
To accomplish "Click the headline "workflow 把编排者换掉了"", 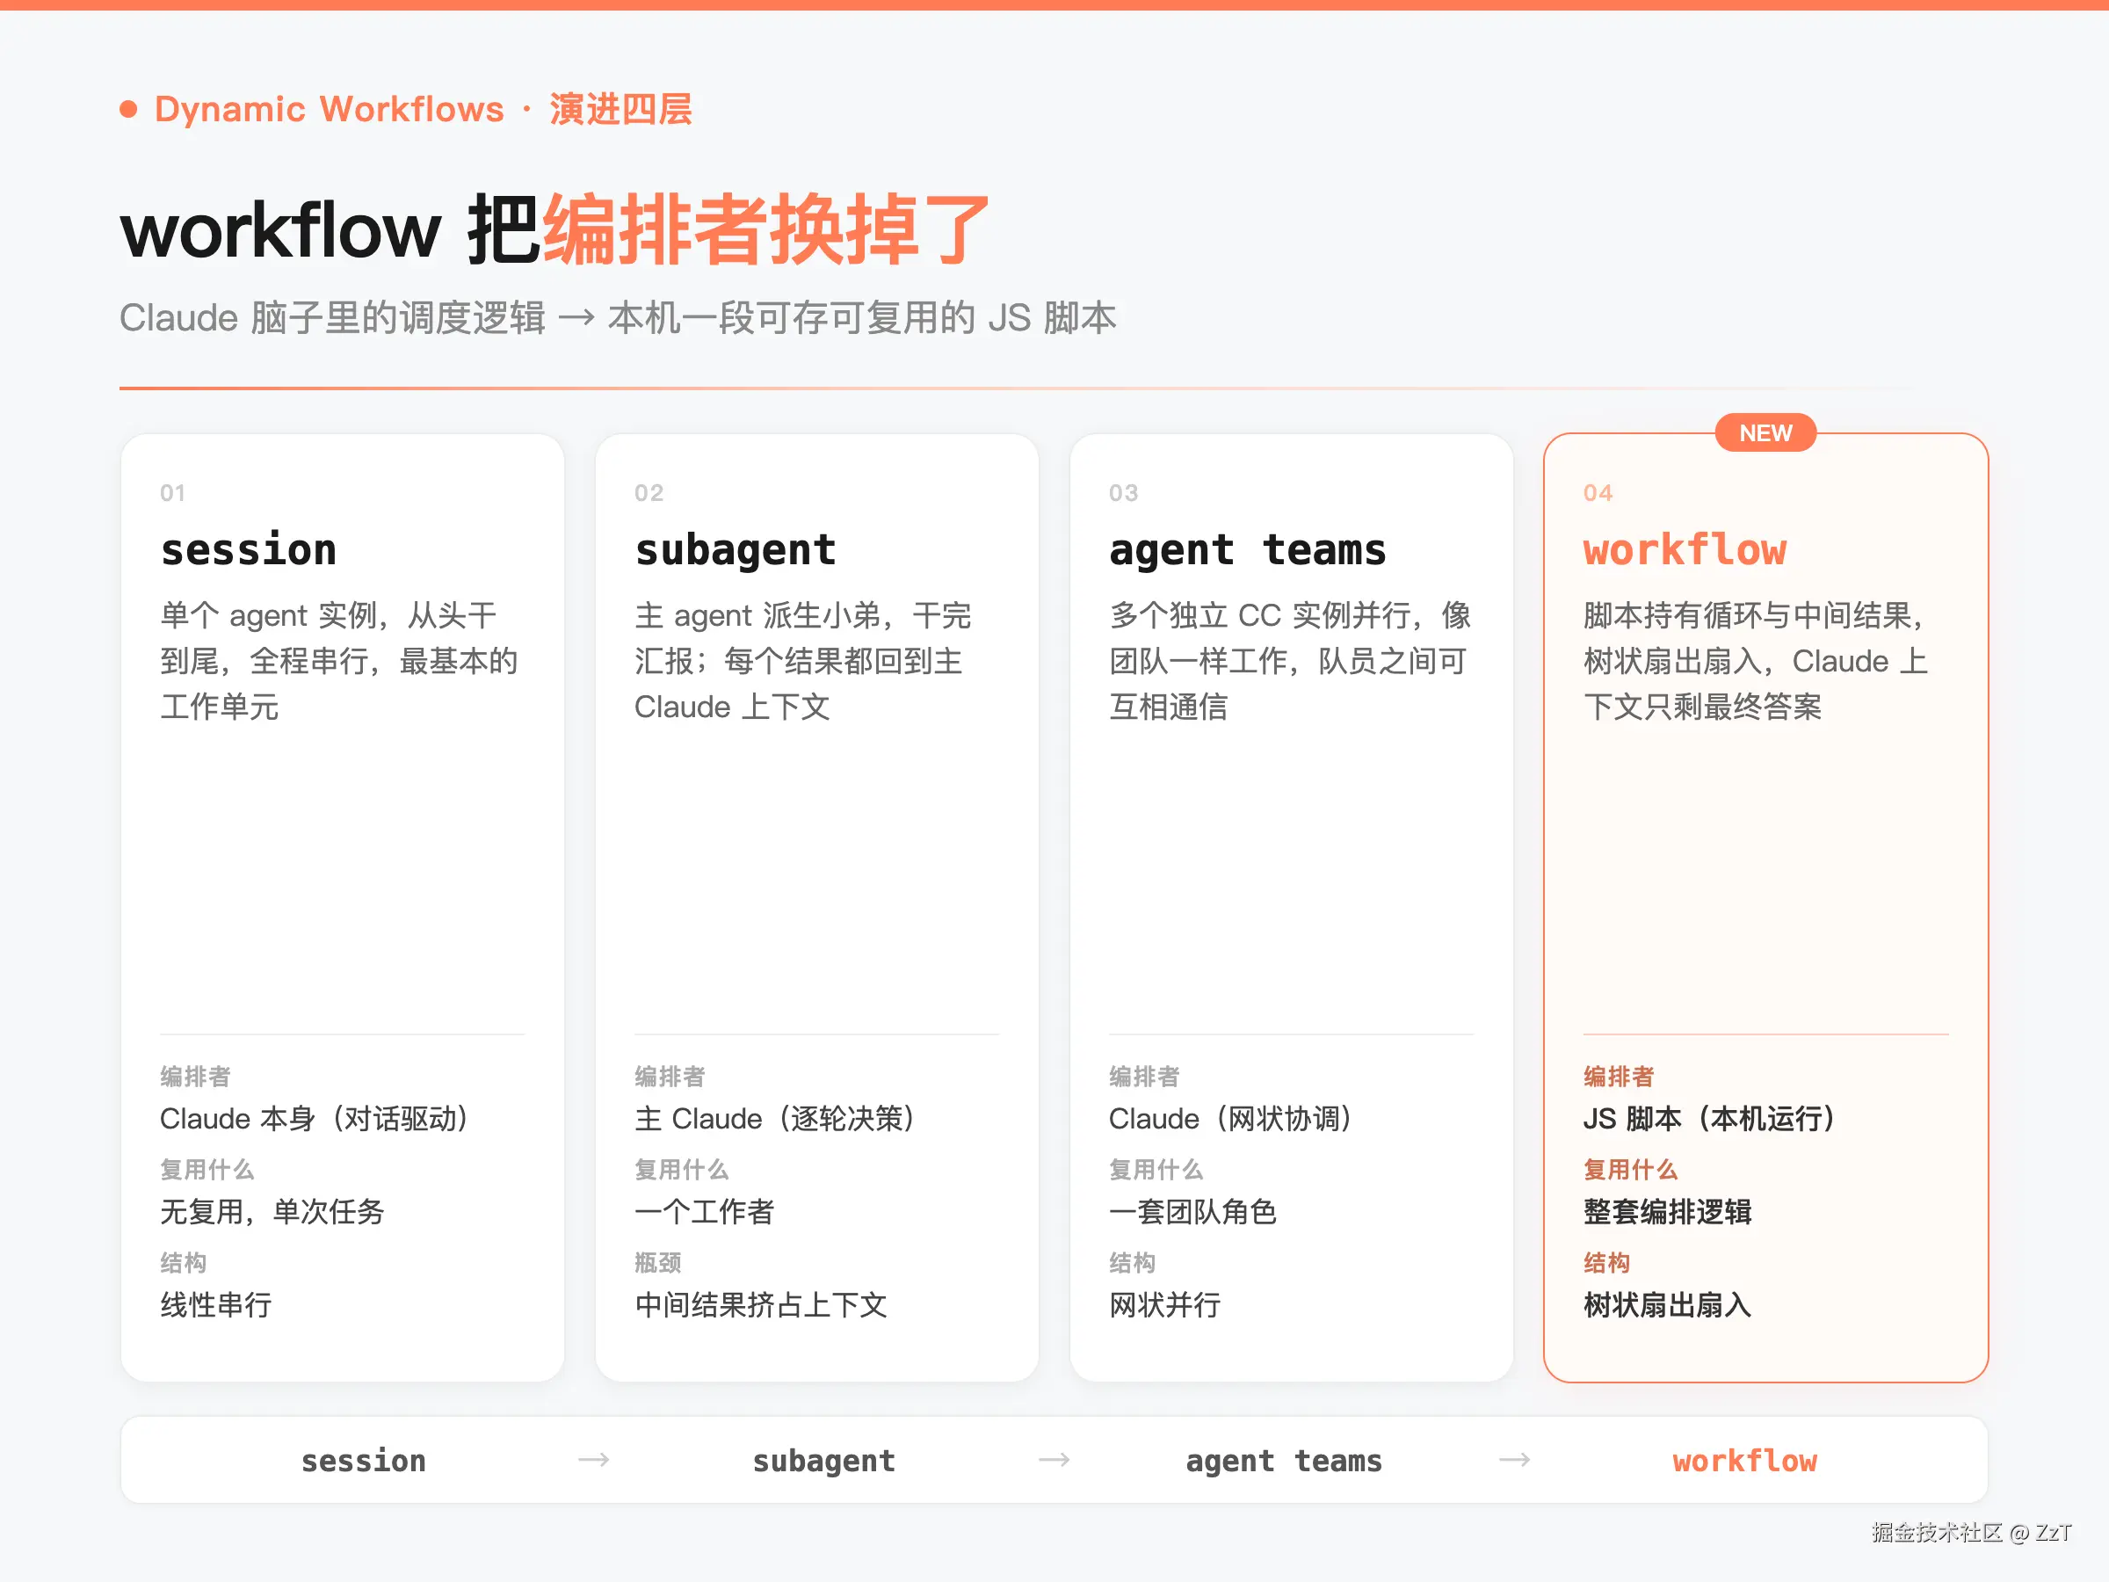I will coord(554,229).
